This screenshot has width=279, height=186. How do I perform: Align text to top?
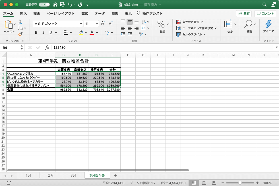pos(123,22)
